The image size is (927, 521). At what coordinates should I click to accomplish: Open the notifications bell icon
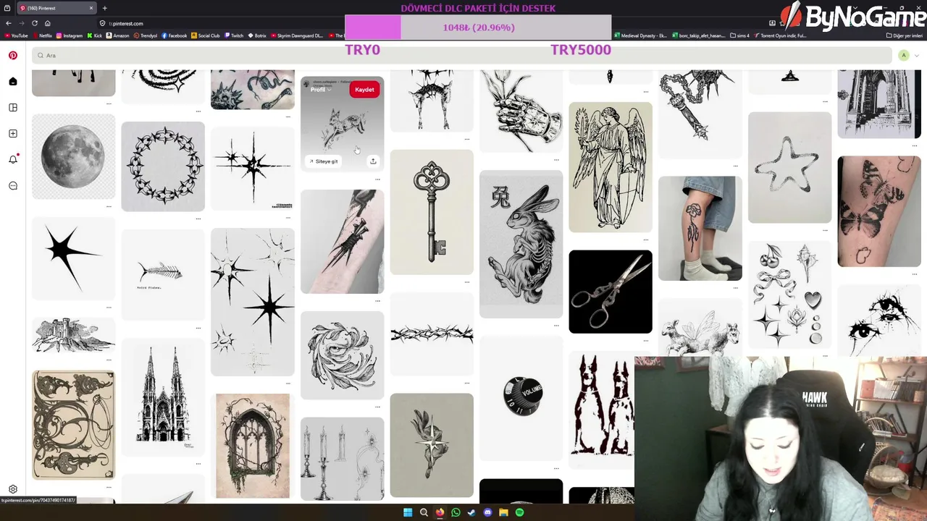(13, 159)
